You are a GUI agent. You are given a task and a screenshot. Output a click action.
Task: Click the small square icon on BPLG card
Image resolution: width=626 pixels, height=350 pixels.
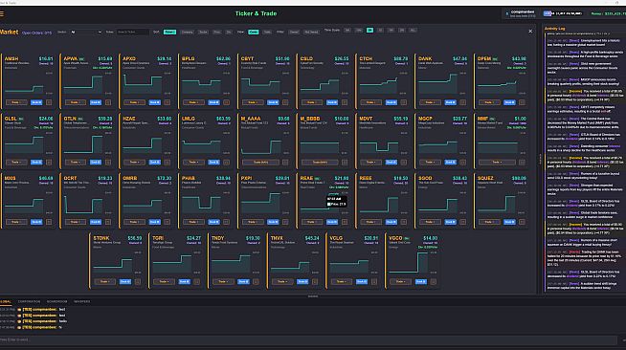[x=226, y=102]
